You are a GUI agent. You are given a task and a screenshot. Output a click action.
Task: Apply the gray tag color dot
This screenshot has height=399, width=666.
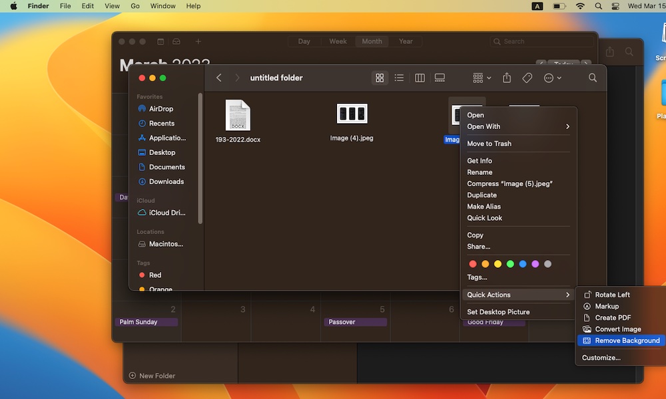tap(547, 264)
